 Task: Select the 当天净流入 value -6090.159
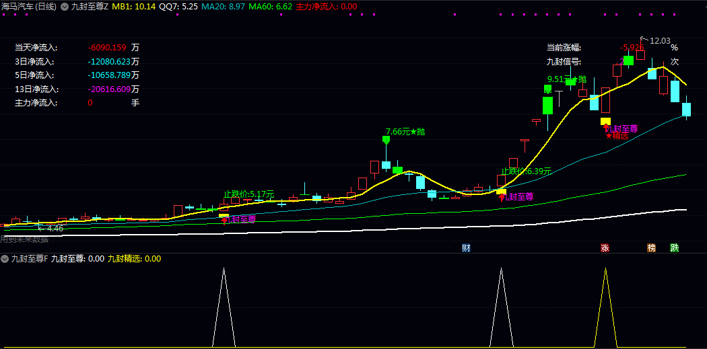coord(107,47)
